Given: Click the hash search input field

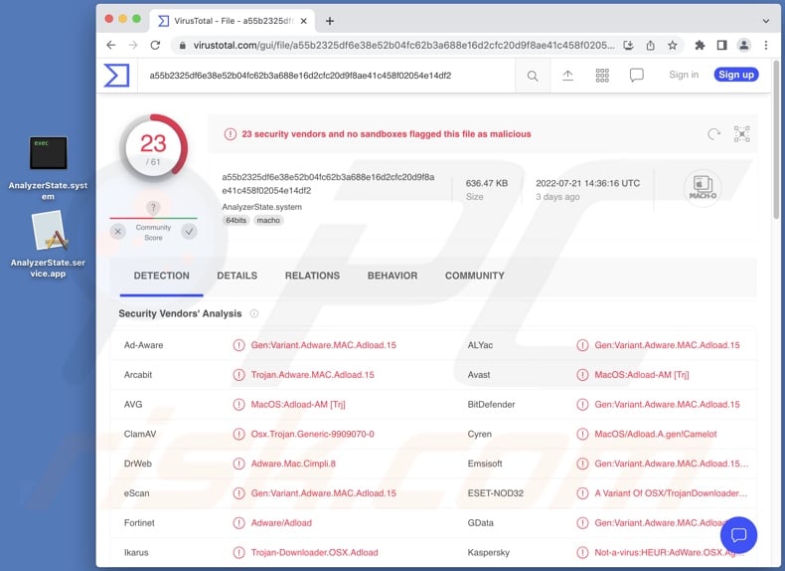Looking at the screenshot, I should [x=328, y=76].
